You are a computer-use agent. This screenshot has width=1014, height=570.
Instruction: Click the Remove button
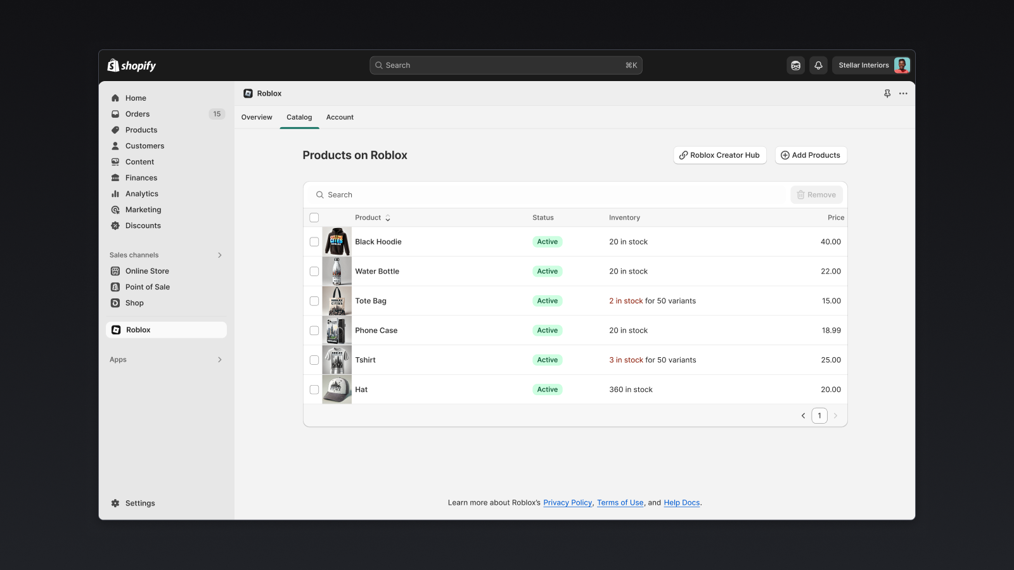click(x=816, y=195)
